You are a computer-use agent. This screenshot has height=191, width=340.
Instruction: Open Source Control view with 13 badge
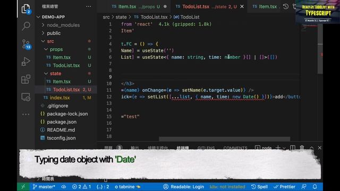[26, 44]
